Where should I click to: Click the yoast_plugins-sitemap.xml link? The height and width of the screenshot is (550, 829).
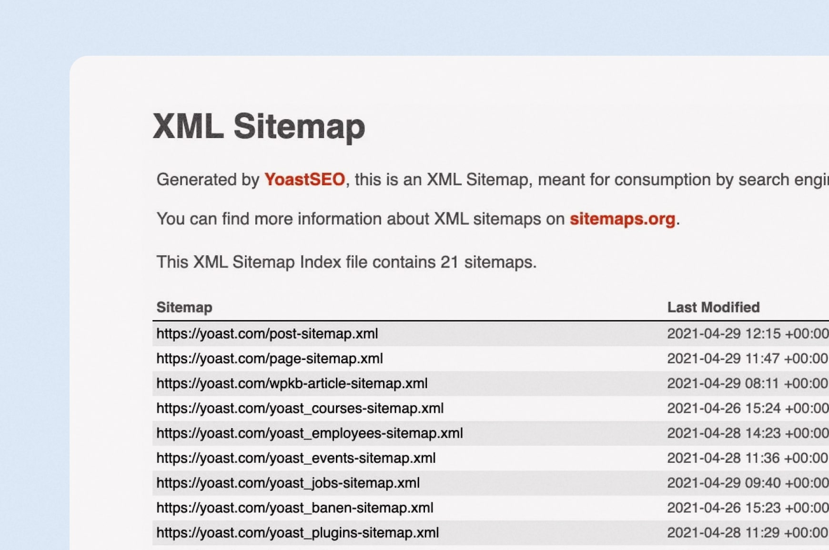(x=297, y=532)
